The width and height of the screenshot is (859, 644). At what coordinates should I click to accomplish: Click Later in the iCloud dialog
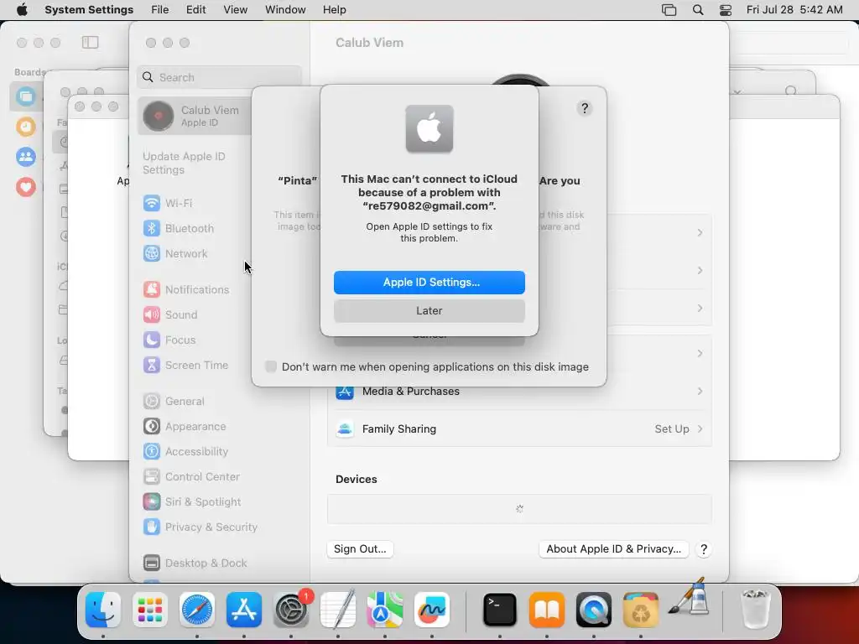(x=429, y=311)
